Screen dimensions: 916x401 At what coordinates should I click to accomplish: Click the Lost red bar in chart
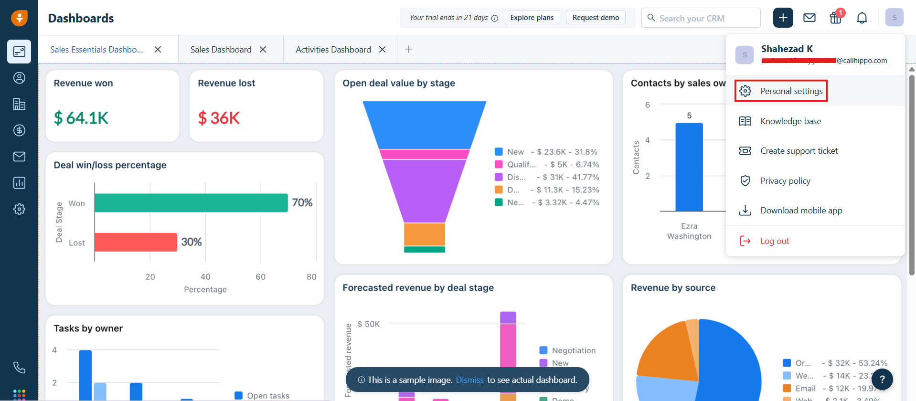(136, 242)
